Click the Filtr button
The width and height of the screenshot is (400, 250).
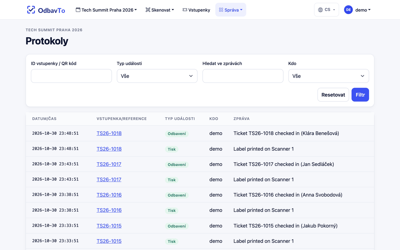tap(360, 95)
